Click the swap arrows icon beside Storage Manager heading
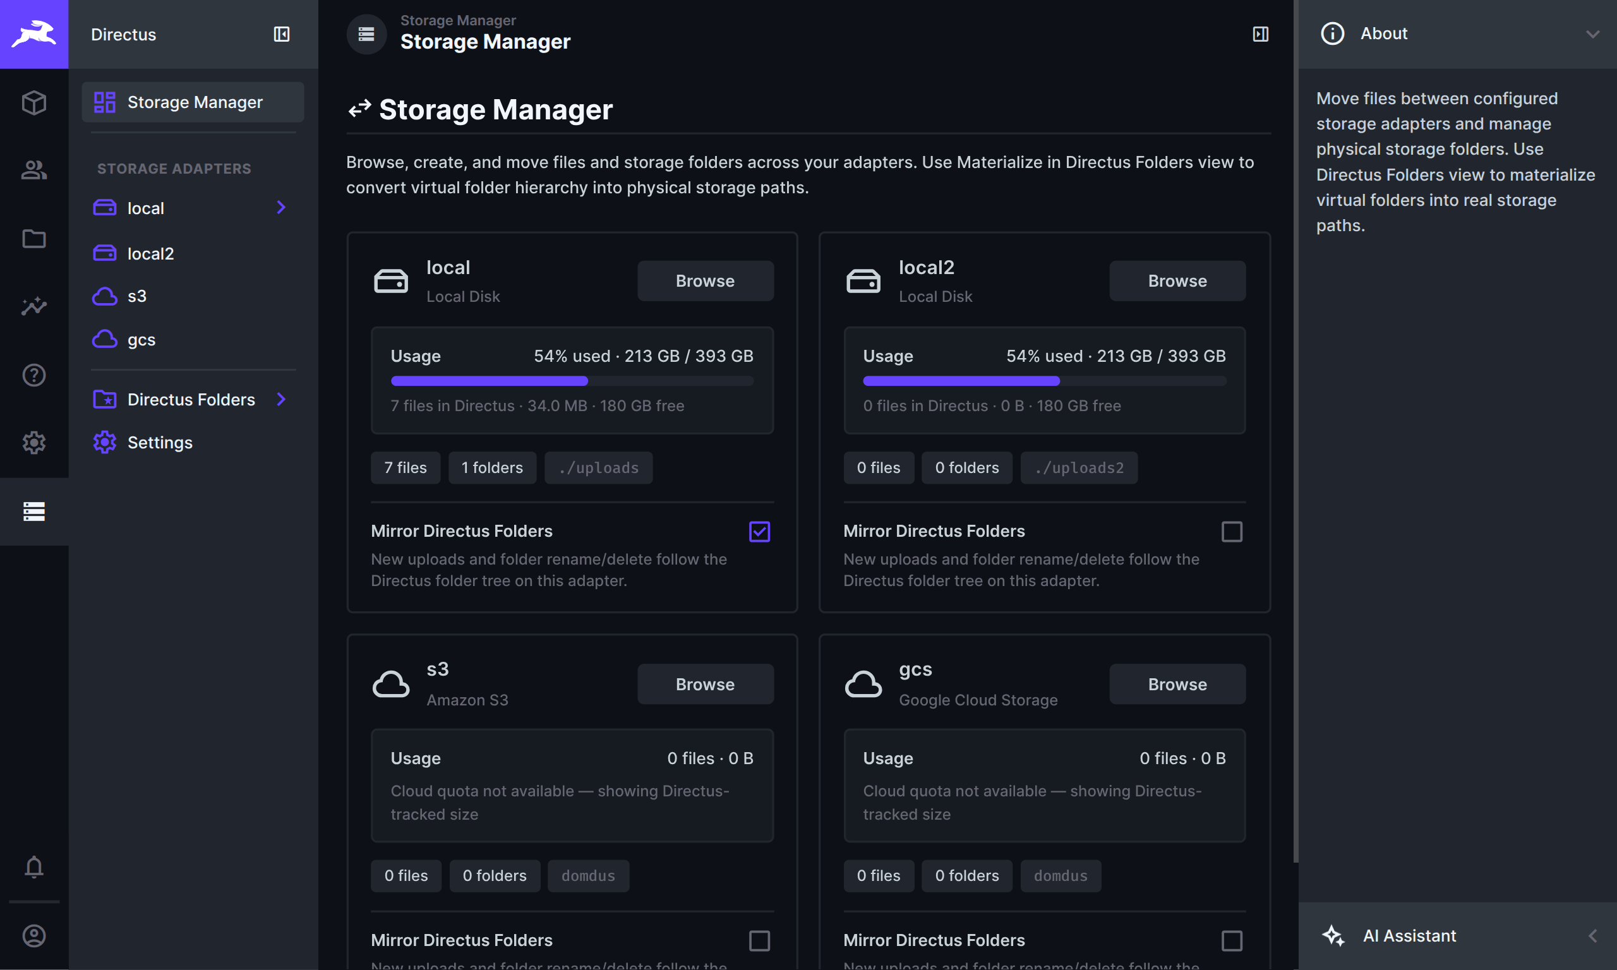The width and height of the screenshot is (1617, 970). pyautogui.click(x=359, y=109)
